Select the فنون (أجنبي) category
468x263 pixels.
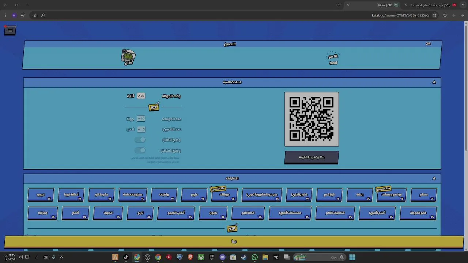tap(299, 195)
